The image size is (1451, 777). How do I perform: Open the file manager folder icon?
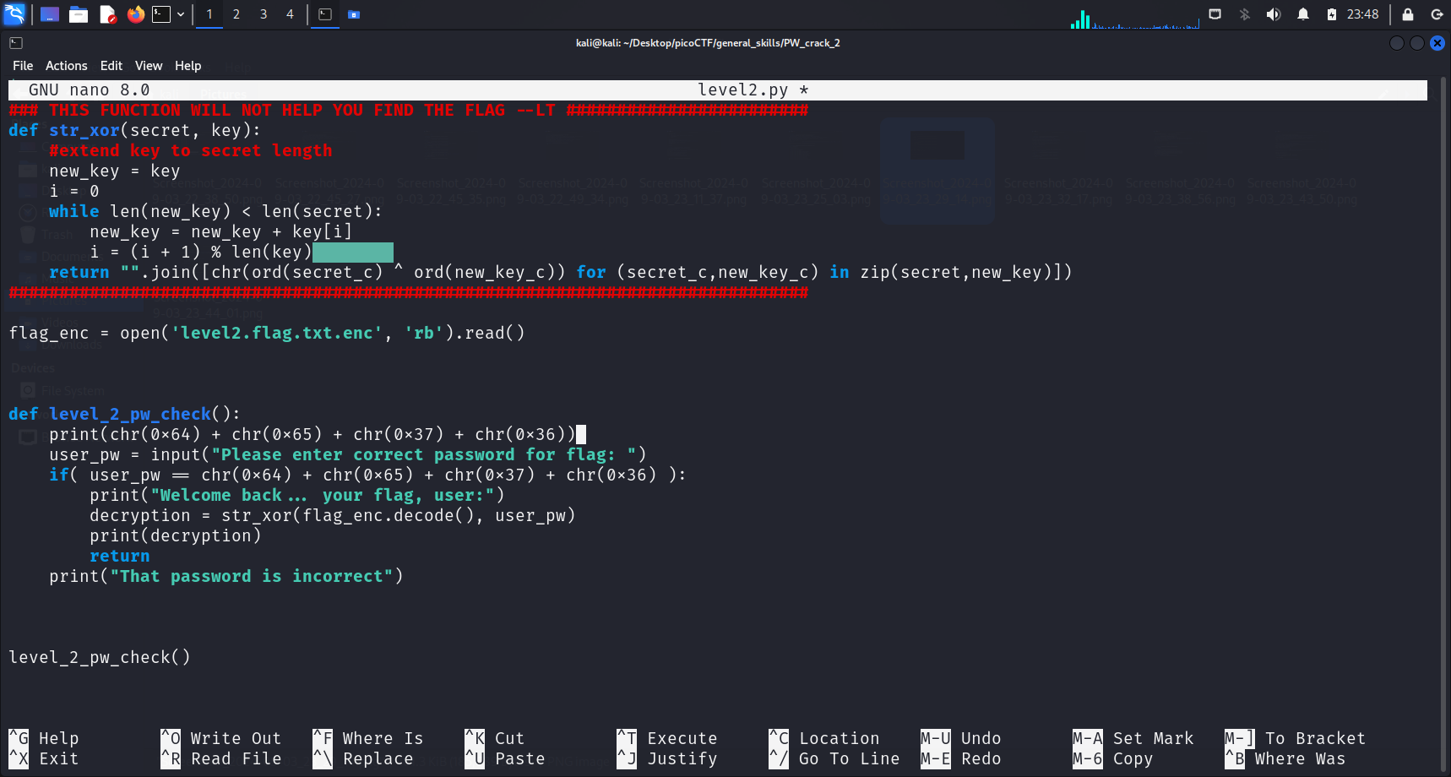tap(79, 14)
